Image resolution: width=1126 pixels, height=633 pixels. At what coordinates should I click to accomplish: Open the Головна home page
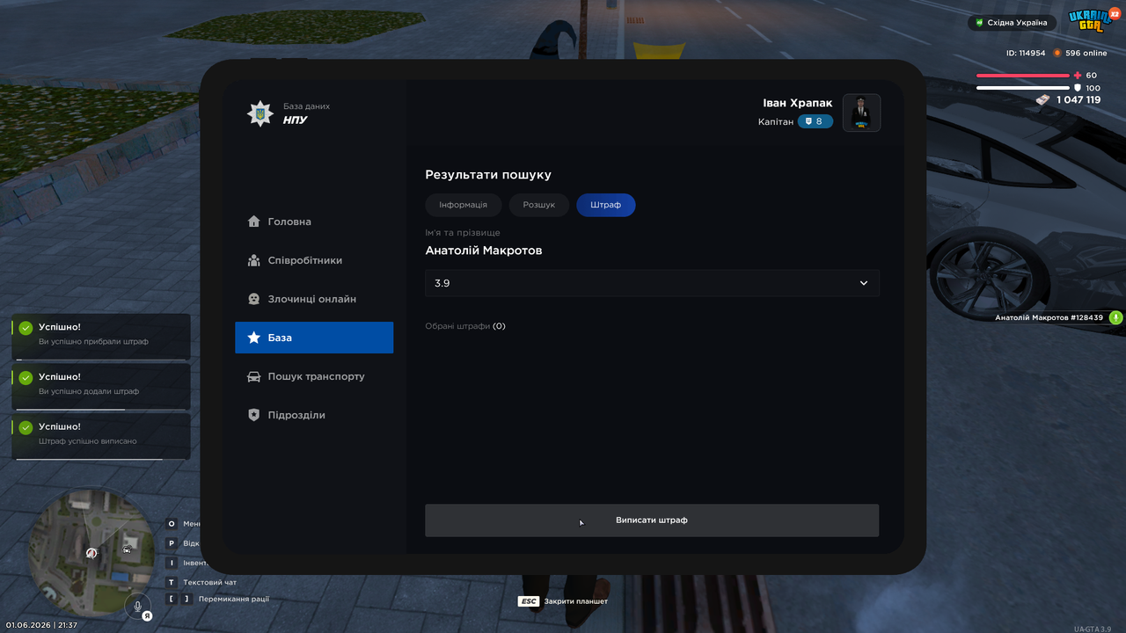pyautogui.click(x=314, y=222)
